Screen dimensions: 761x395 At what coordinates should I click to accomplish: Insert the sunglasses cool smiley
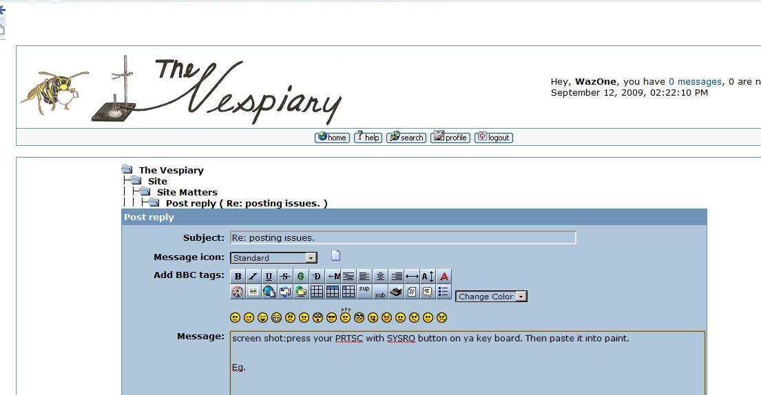(x=331, y=318)
